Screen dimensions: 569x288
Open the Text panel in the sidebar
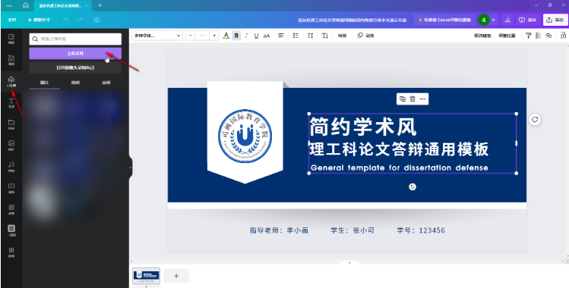pyautogui.click(x=11, y=103)
